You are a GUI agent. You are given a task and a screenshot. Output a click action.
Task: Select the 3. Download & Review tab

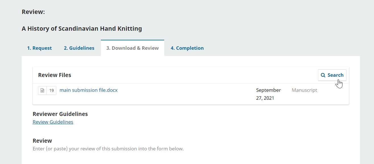point(132,48)
